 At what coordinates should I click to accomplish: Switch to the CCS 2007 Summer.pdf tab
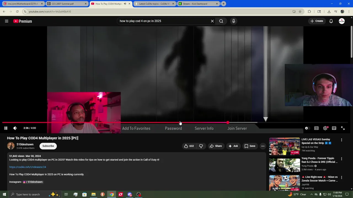[x=67, y=4]
